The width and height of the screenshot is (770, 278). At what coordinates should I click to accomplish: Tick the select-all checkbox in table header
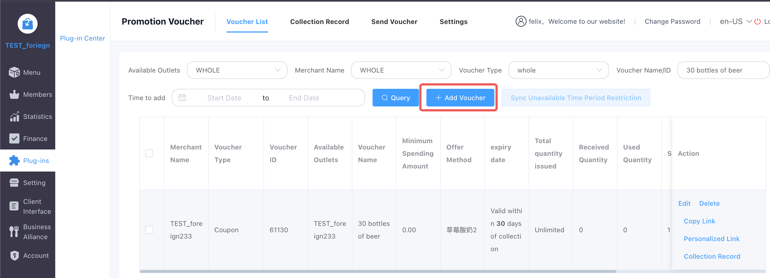(x=149, y=154)
